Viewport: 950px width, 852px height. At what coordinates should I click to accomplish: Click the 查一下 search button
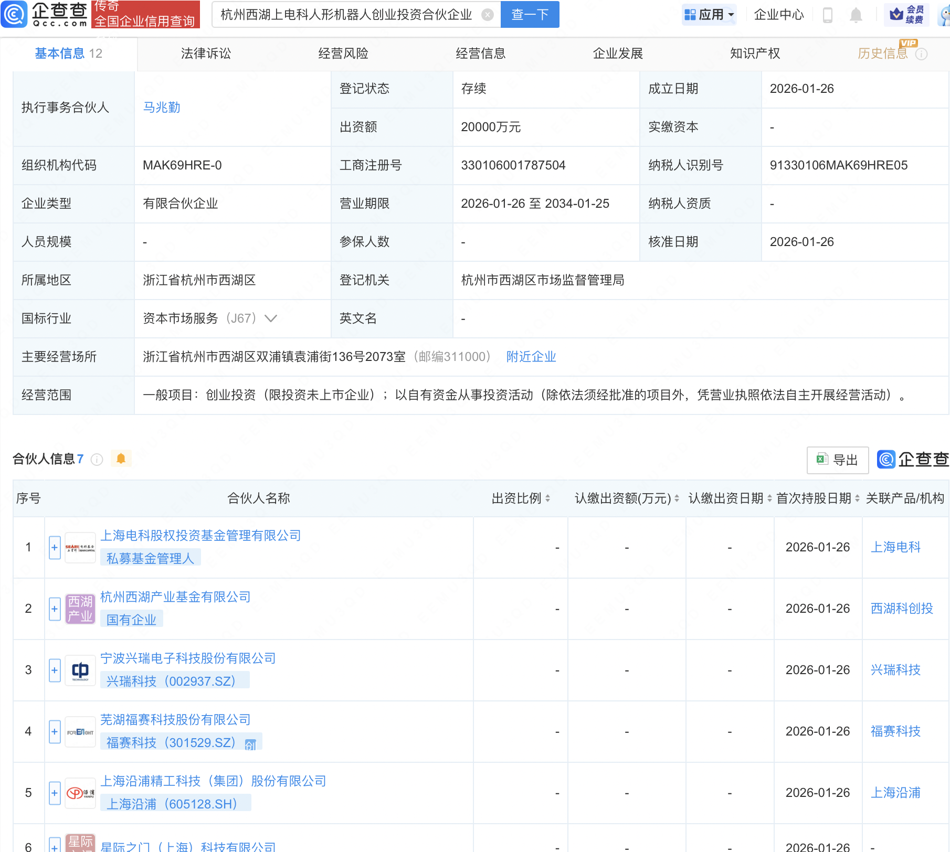coord(529,14)
